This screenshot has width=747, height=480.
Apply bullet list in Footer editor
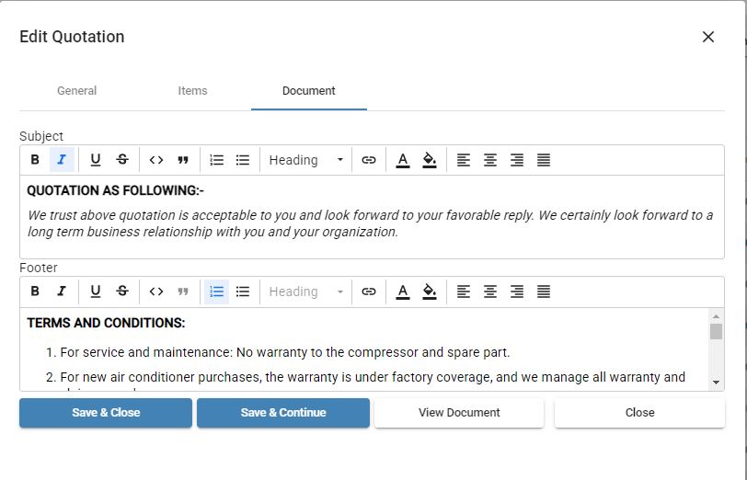(x=243, y=291)
